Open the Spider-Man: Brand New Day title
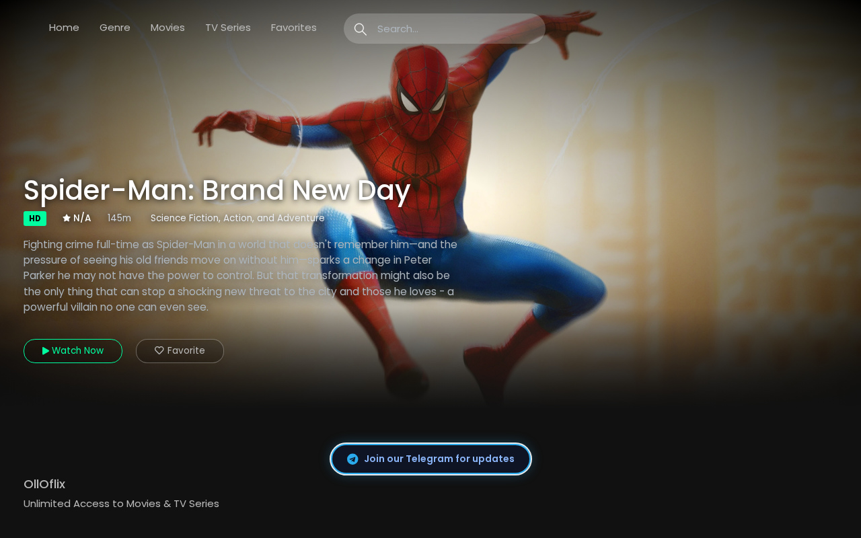The image size is (861, 538). point(217,190)
